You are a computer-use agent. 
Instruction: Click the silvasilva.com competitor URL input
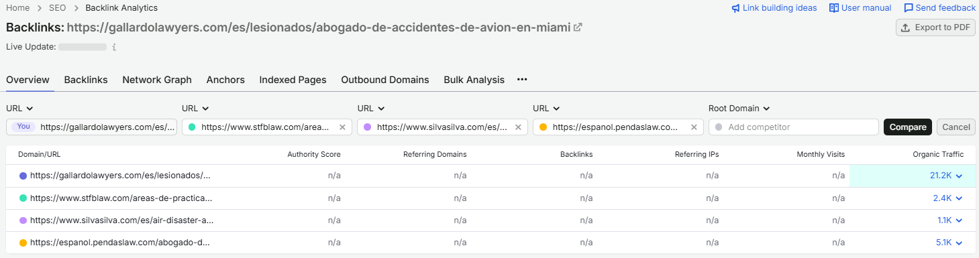443,127
